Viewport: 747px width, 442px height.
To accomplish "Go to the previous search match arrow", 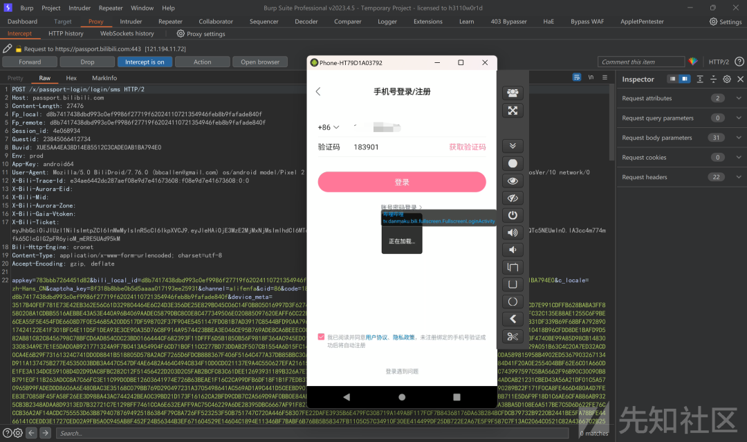I will point(31,433).
